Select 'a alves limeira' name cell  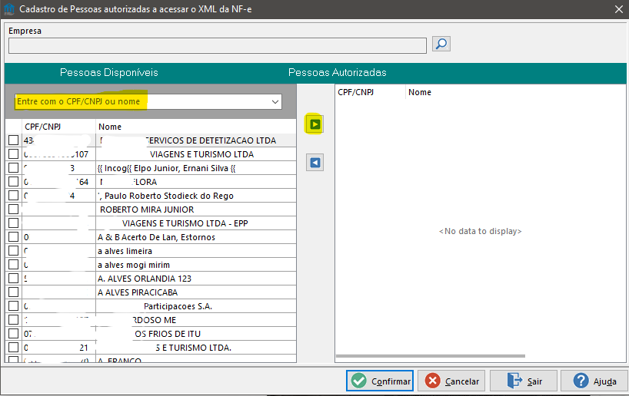click(196, 251)
